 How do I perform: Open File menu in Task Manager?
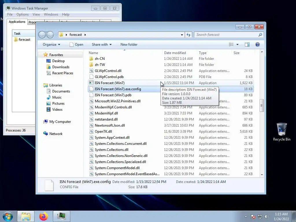[x=10, y=14]
